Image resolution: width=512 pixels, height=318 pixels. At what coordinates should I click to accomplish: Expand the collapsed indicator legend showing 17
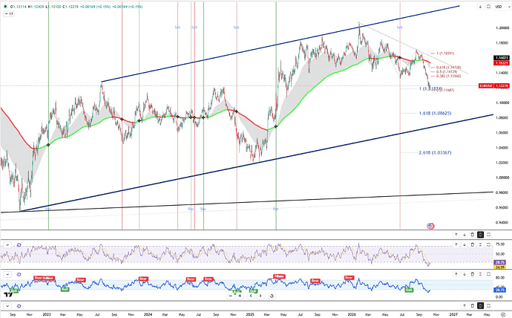[9, 13]
